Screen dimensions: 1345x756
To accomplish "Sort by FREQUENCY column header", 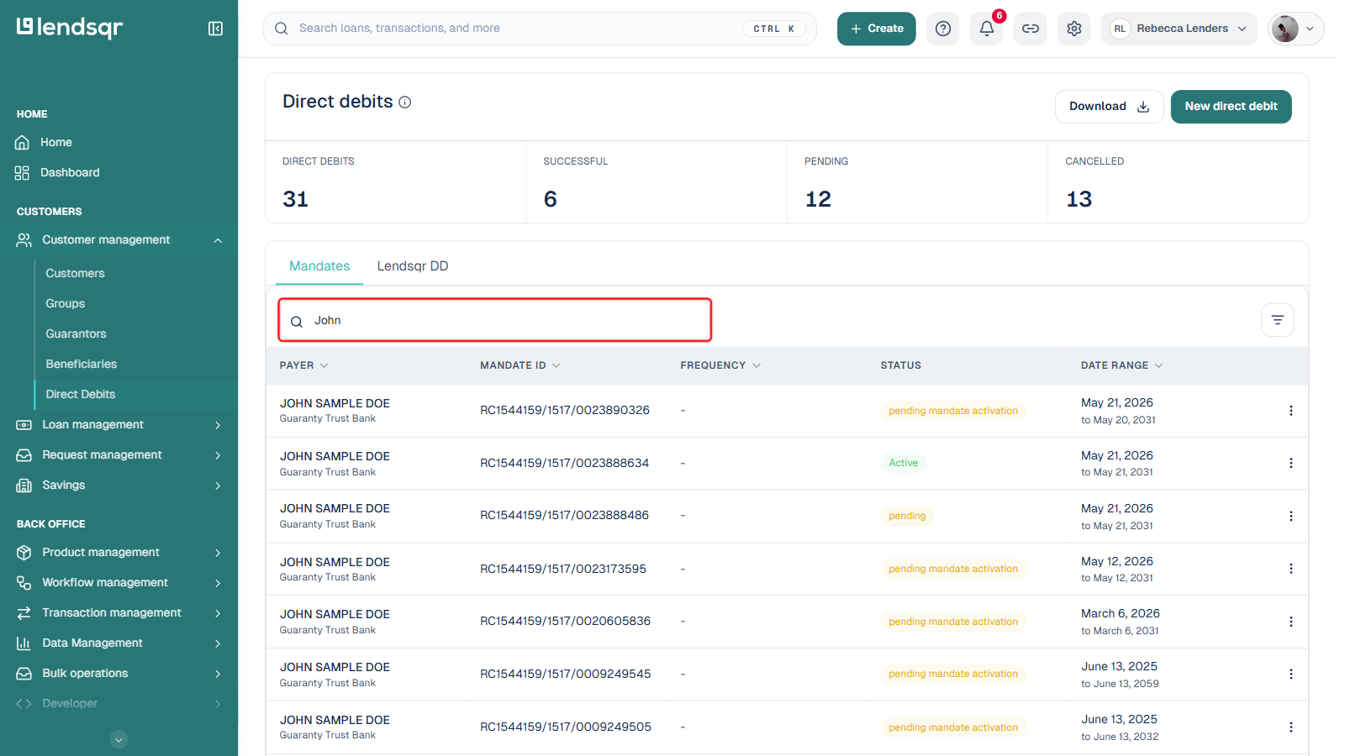I will (x=720, y=365).
